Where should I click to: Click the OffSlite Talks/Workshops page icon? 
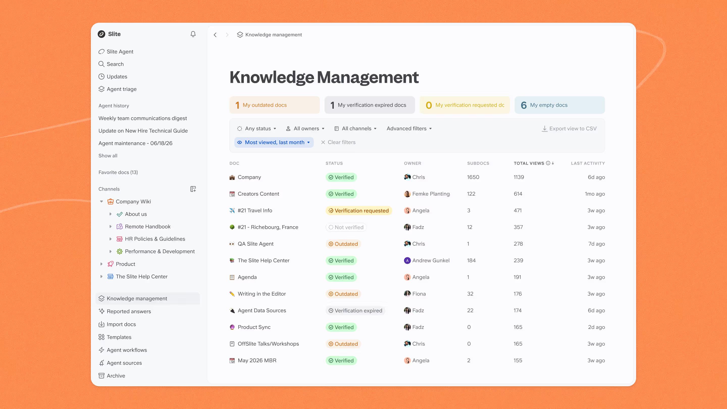232,344
